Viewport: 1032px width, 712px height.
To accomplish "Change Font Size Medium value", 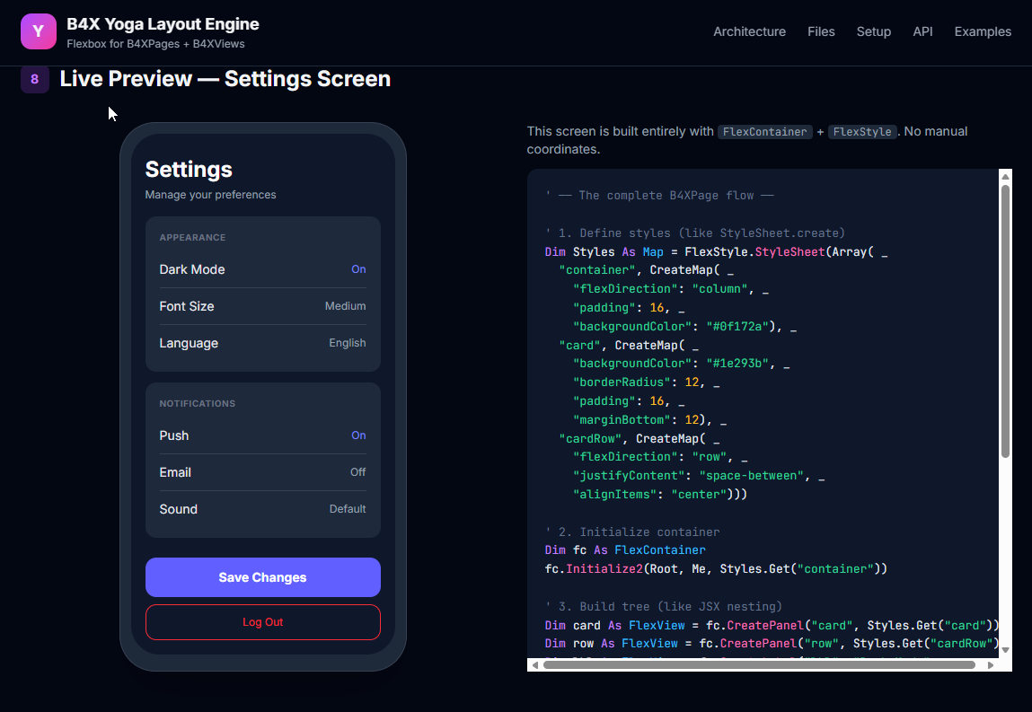I will click(345, 306).
